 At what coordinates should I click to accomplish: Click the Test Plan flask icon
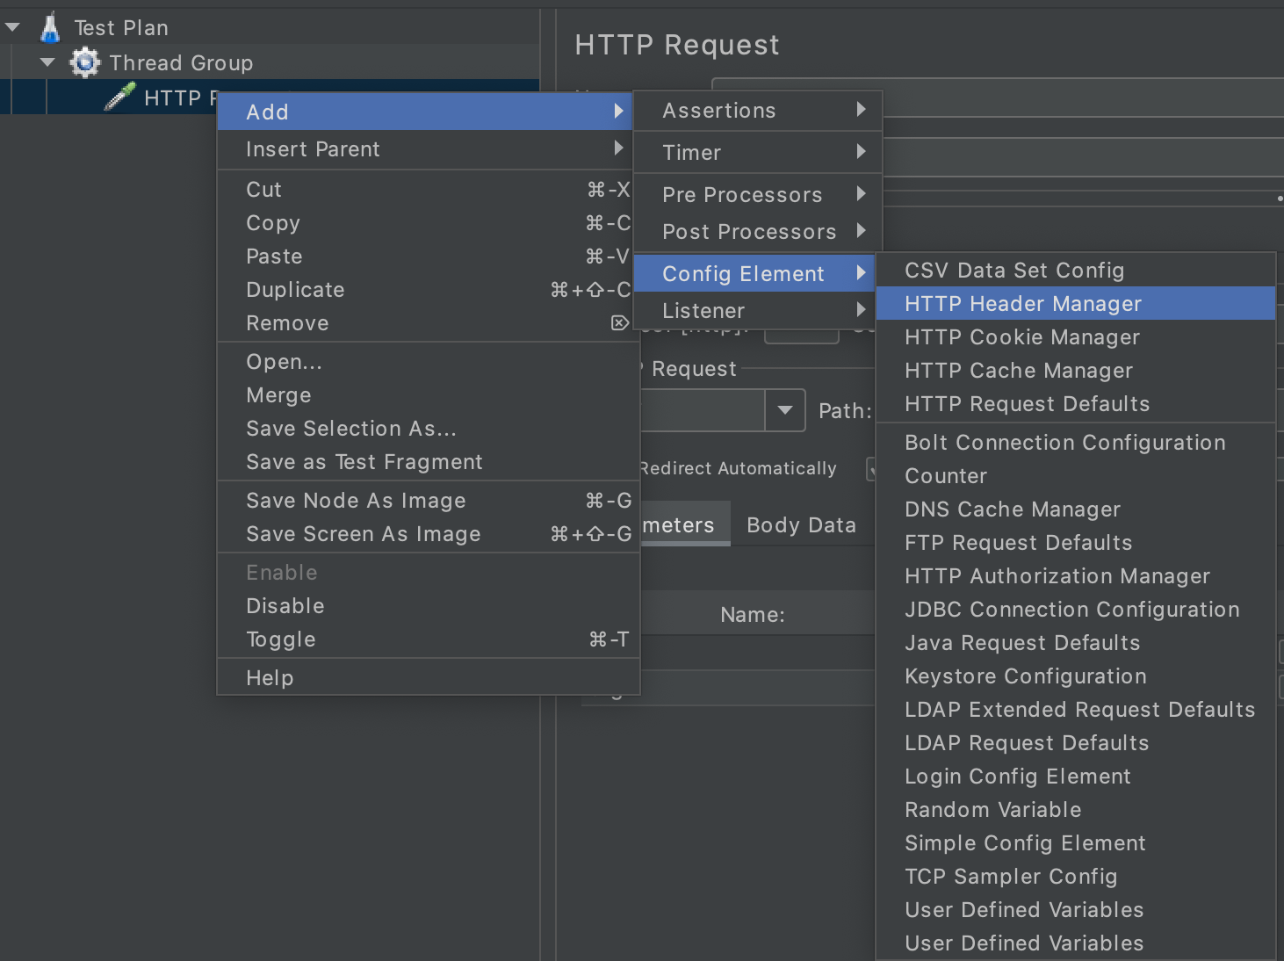pos(50,27)
